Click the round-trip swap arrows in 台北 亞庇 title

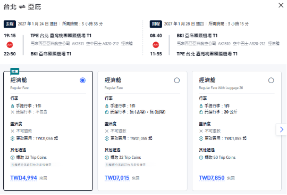[x=22, y=7]
